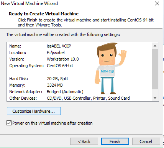Cancel the New Virtual Machine Wizard

pos(146,141)
